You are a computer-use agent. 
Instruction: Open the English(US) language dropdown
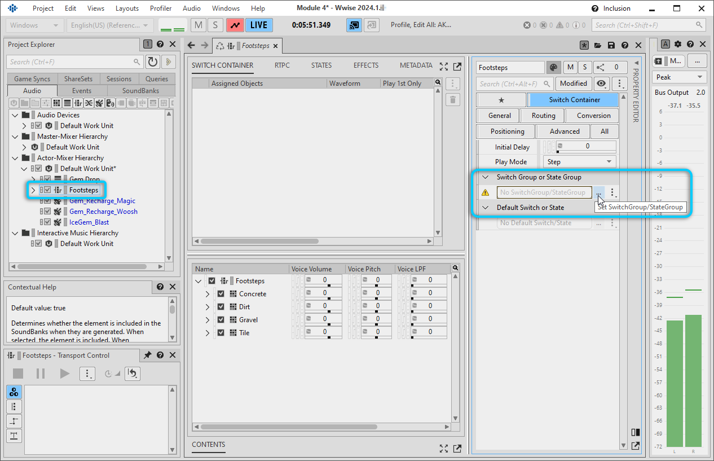pos(109,25)
